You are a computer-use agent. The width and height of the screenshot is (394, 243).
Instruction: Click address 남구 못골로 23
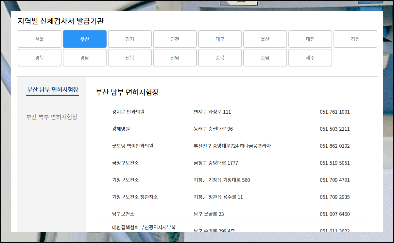209,214
